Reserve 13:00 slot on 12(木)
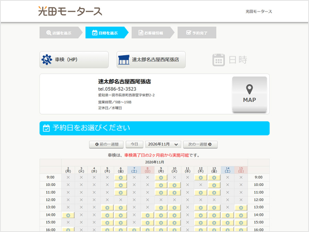This screenshot has height=232, width=309. coord(200,208)
